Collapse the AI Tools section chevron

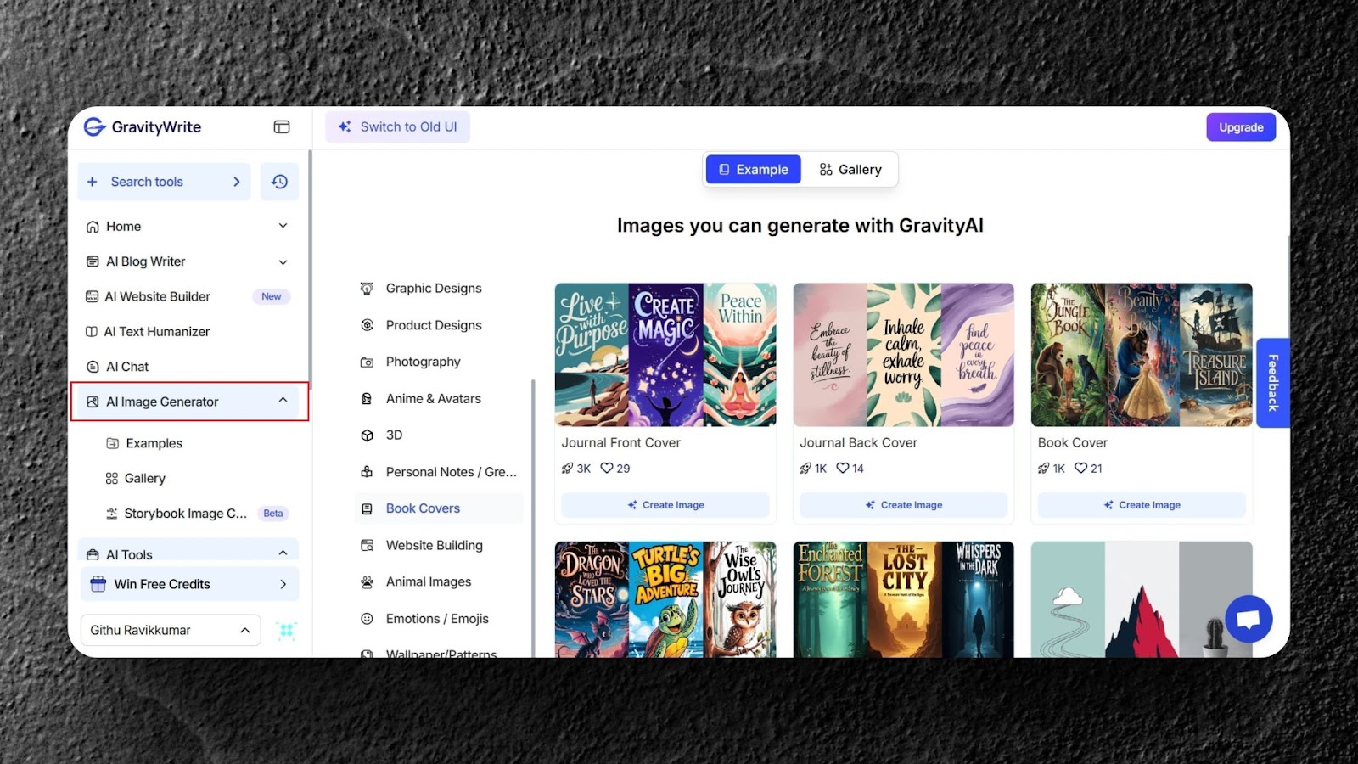(x=283, y=553)
